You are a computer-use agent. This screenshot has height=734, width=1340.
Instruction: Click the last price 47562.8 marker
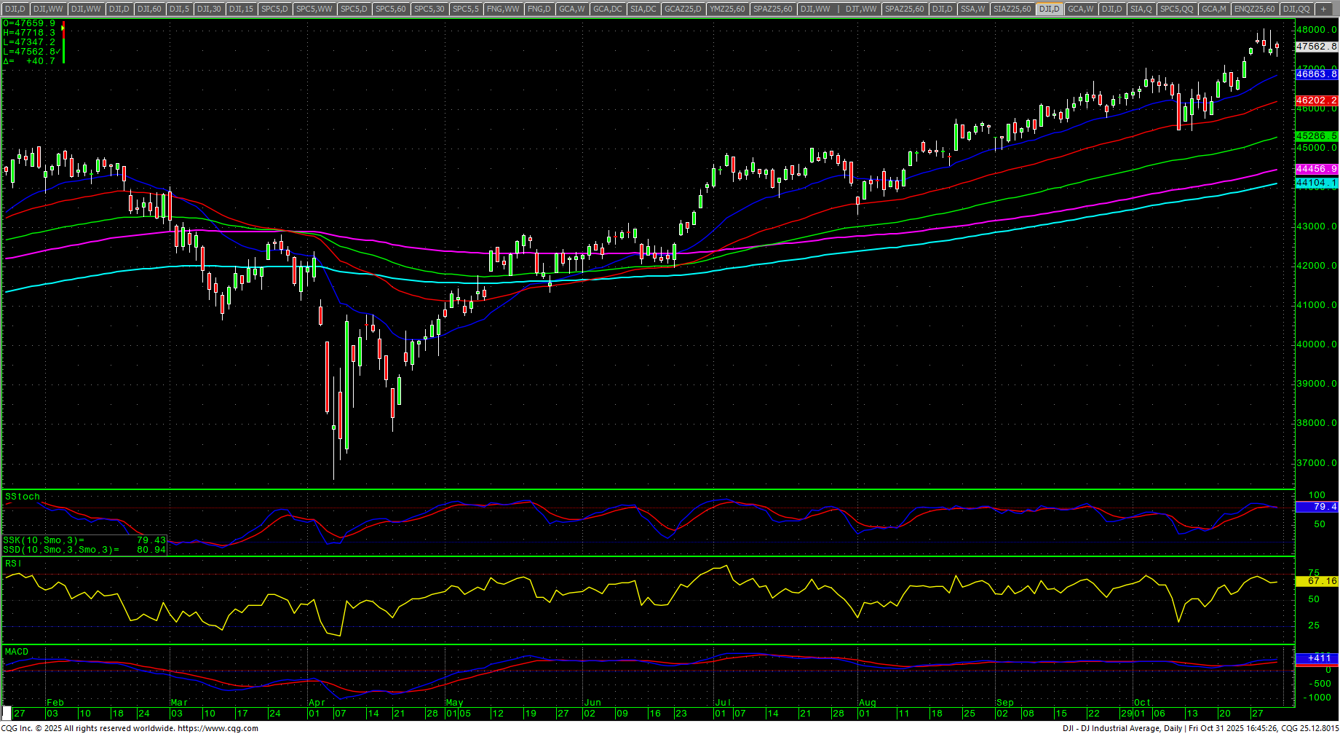point(1317,47)
